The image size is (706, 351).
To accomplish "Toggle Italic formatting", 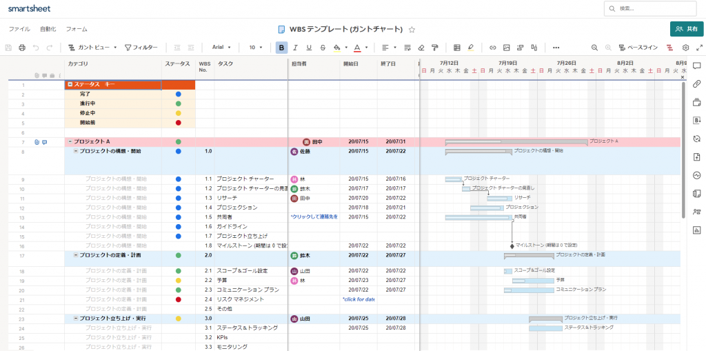I will (x=295, y=48).
